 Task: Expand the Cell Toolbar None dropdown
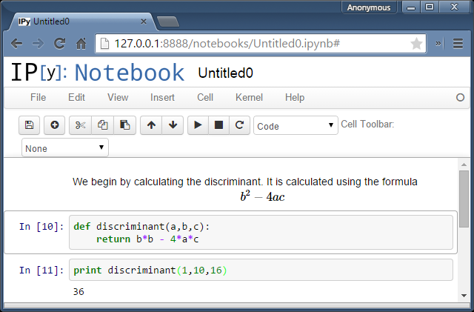65,147
